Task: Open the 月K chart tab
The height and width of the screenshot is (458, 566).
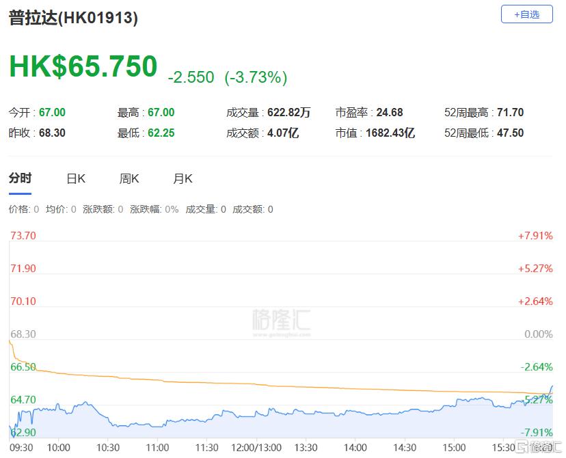Action: pos(183,178)
